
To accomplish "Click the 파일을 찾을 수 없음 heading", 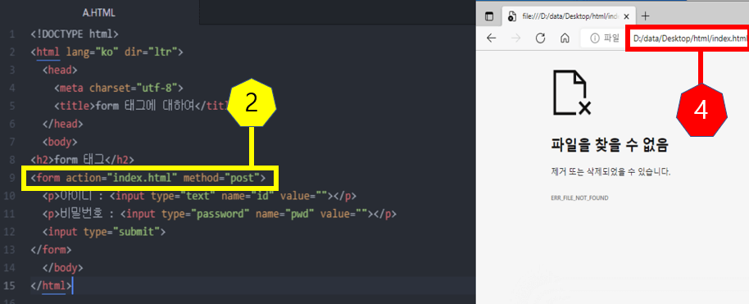I will pyautogui.click(x=609, y=145).
